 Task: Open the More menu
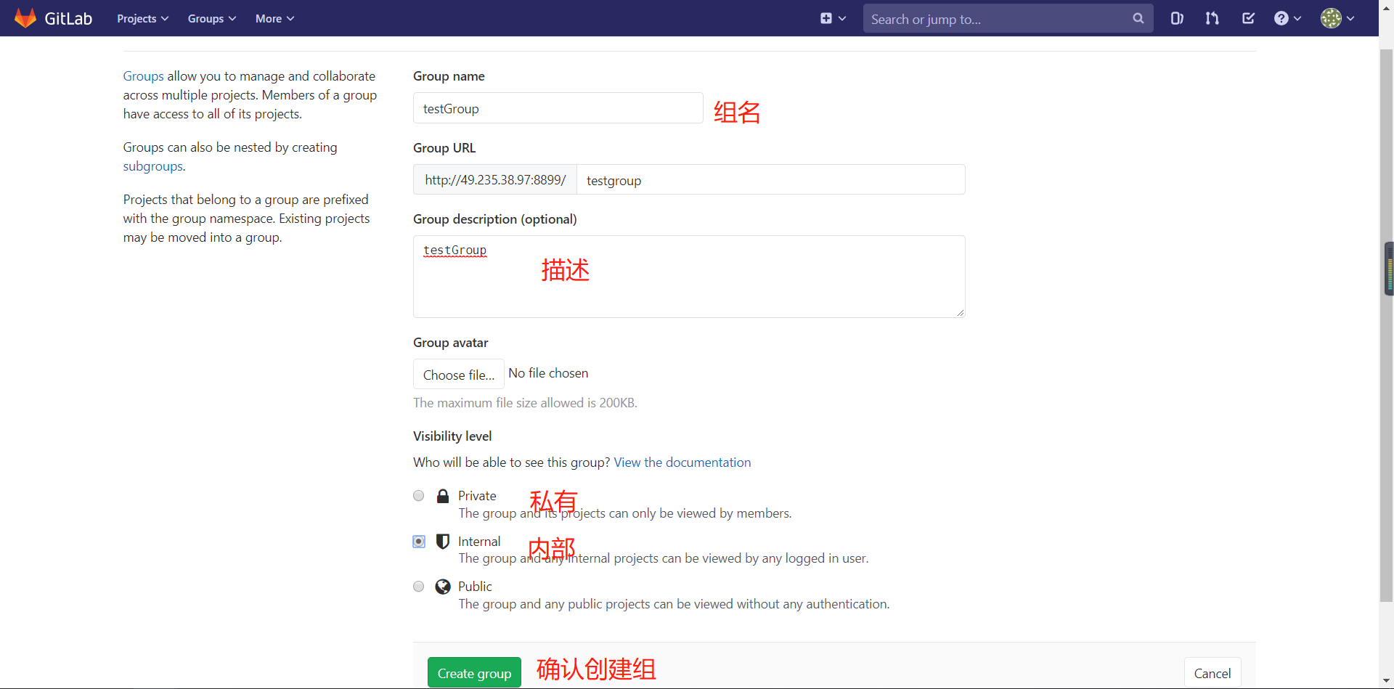273,18
